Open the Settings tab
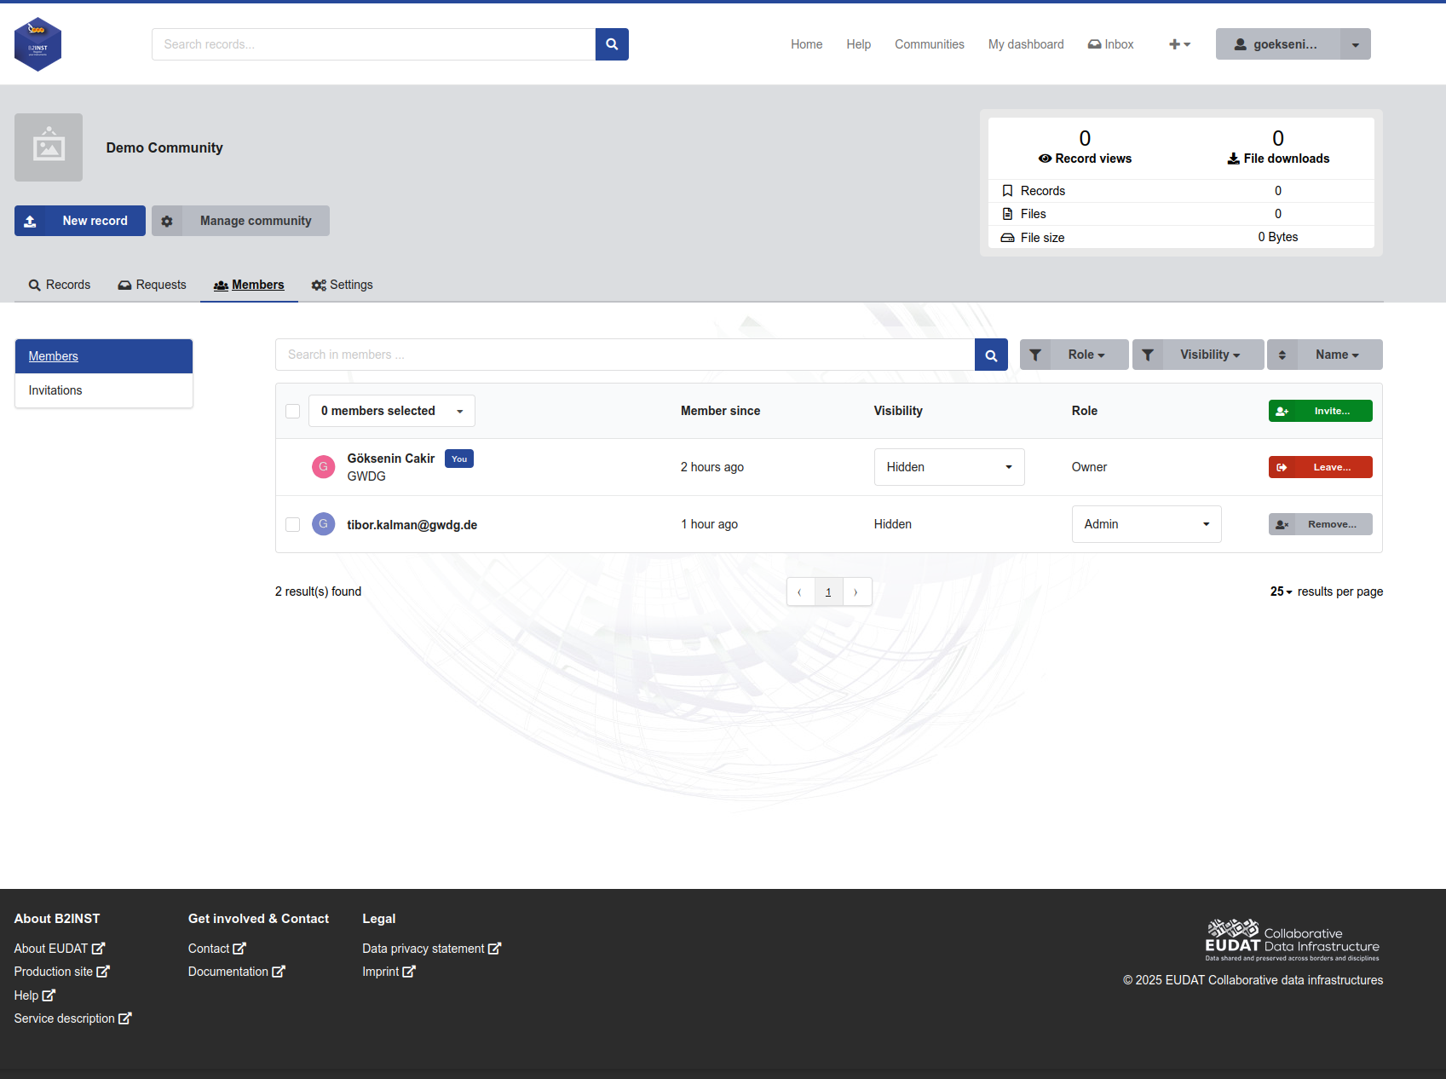The width and height of the screenshot is (1446, 1079). click(342, 285)
